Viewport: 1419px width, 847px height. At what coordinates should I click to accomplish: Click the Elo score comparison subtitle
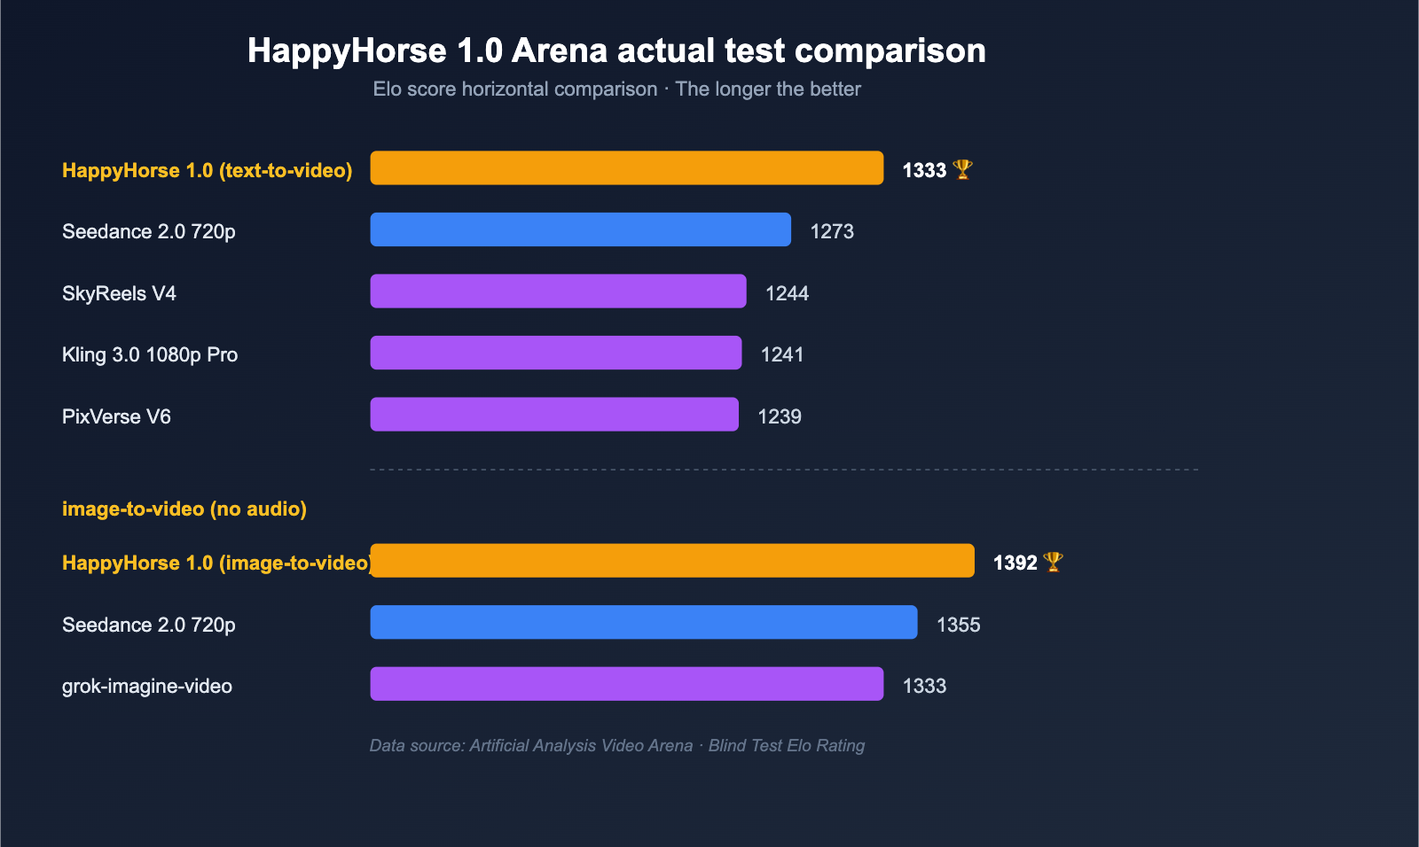point(616,89)
